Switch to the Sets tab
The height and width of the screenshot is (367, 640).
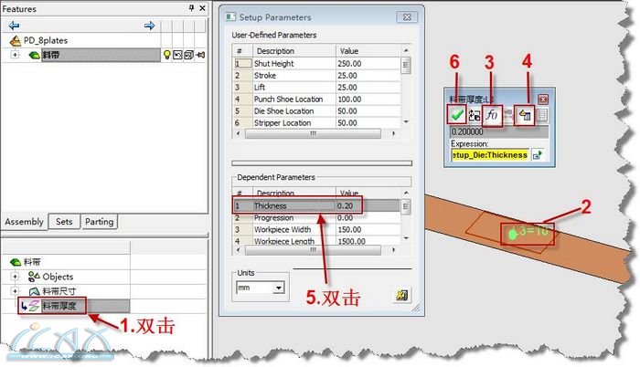pos(64,222)
